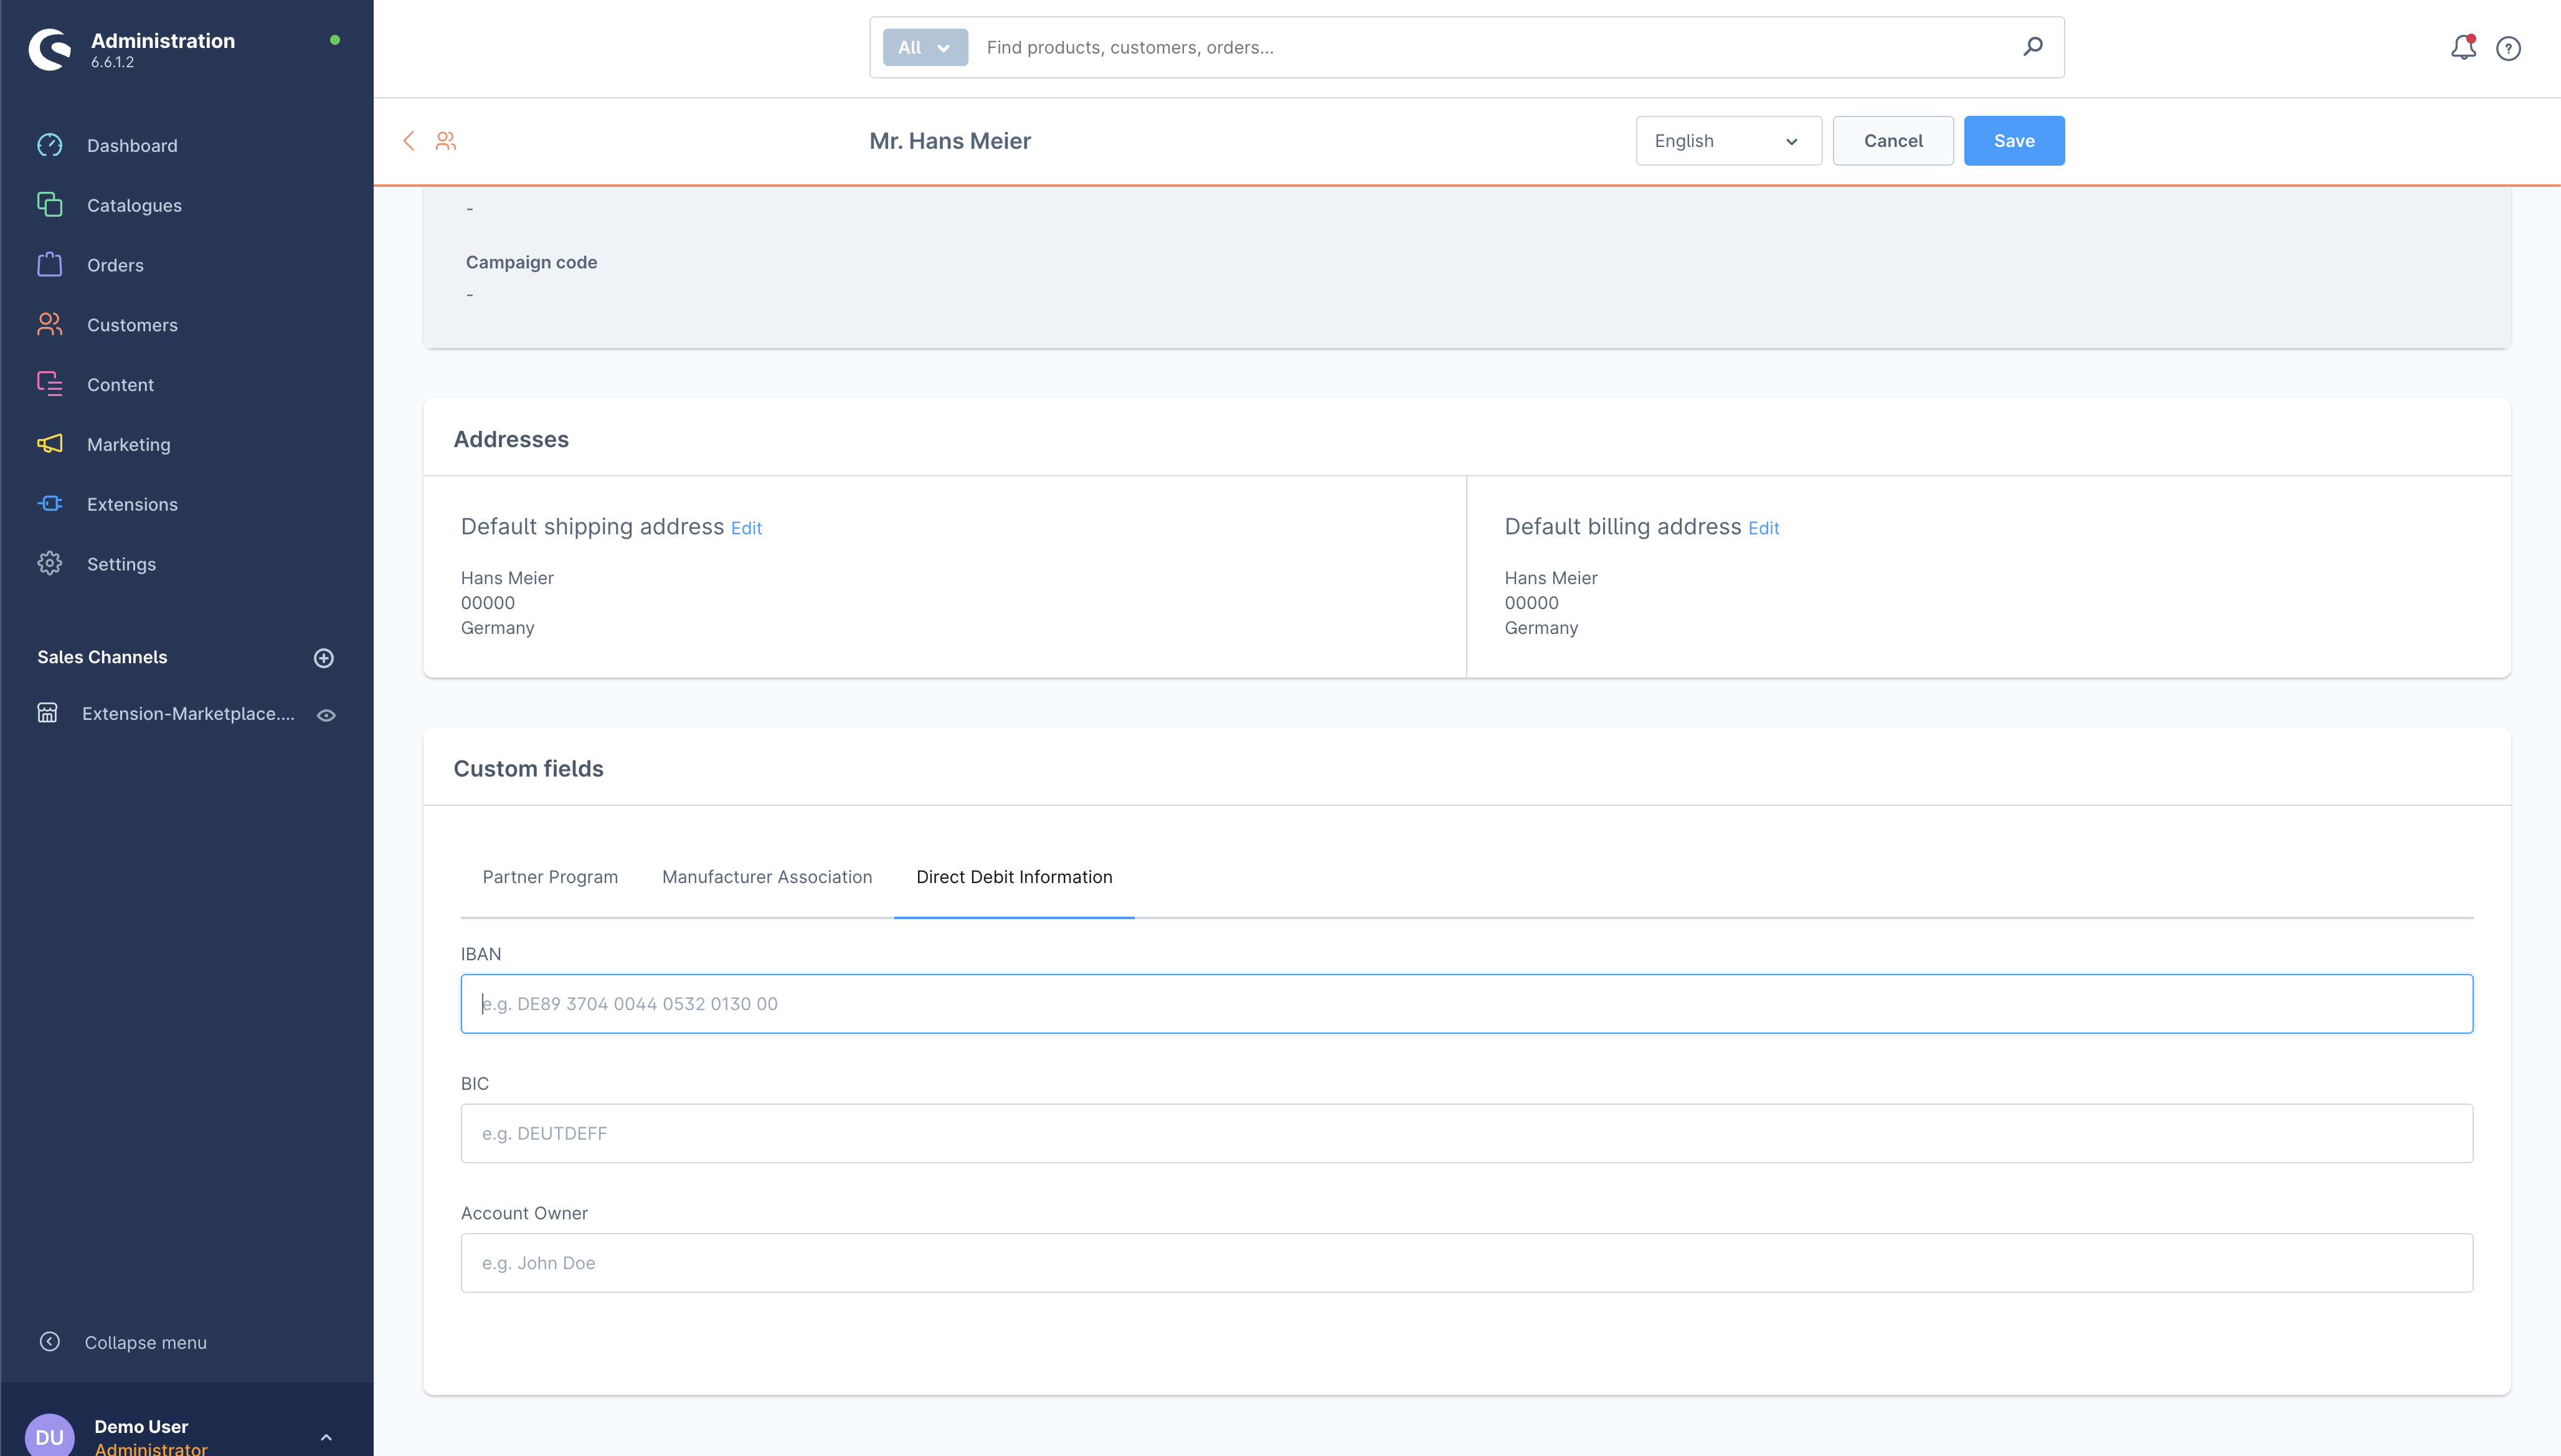Click the help question mark icon
This screenshot has width=2561, height=1456.
[2508, 48]
